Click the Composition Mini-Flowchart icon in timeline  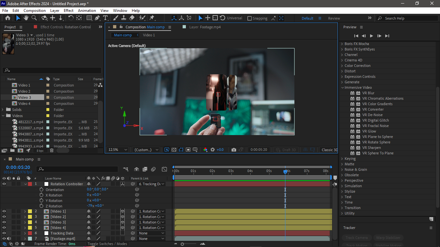click(126, 169)
